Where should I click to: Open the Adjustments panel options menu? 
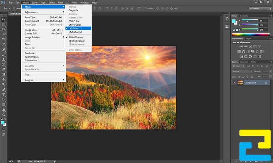click(271, 39)
